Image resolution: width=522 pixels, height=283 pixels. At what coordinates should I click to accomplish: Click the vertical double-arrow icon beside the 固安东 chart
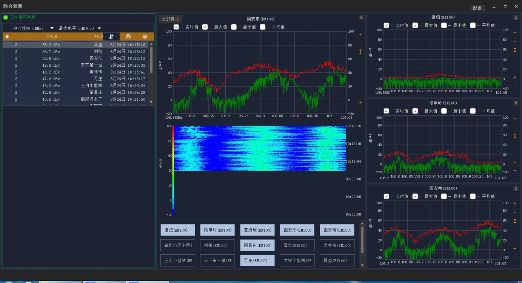(360, 52)
